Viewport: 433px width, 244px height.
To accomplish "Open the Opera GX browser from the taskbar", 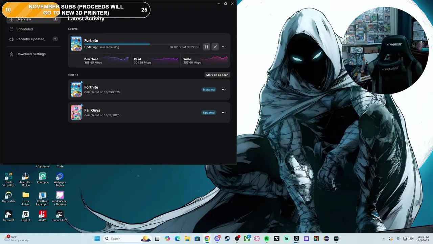I will [x=257, y=239].
